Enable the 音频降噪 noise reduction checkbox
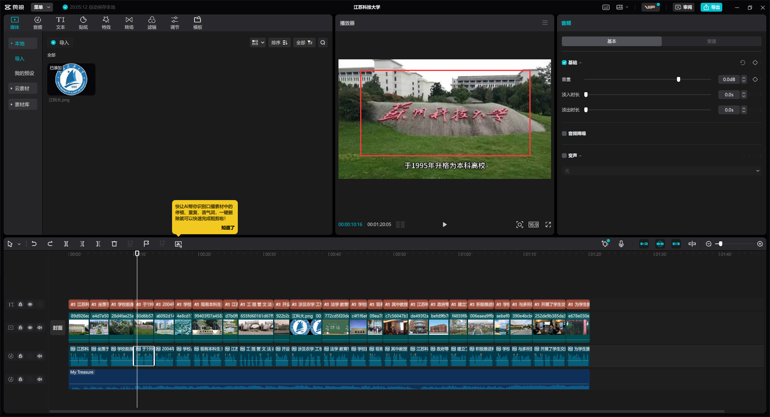 click(564, 134)
